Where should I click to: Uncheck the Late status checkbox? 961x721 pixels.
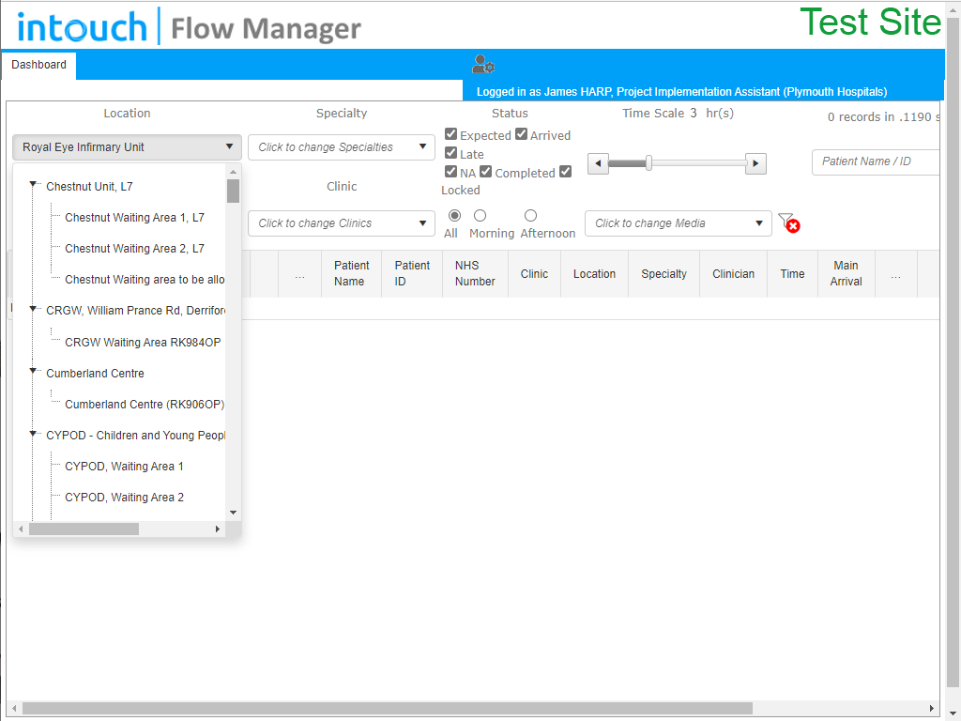tap(451, 153)
